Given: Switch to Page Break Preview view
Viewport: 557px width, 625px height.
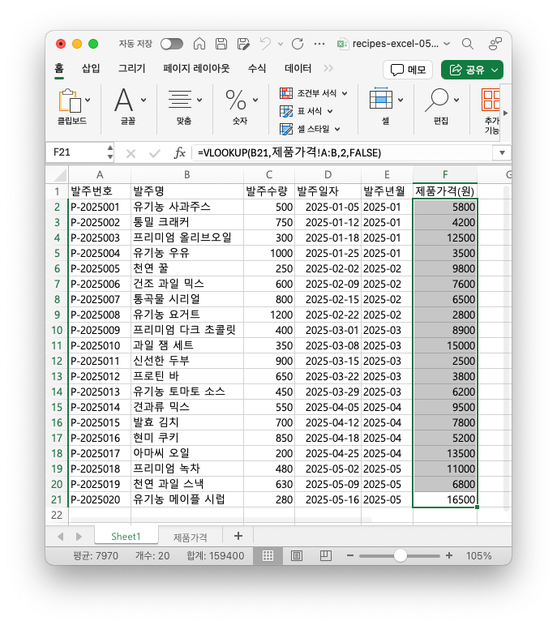Looking at the screenshot, I should (x=327, y=556).
